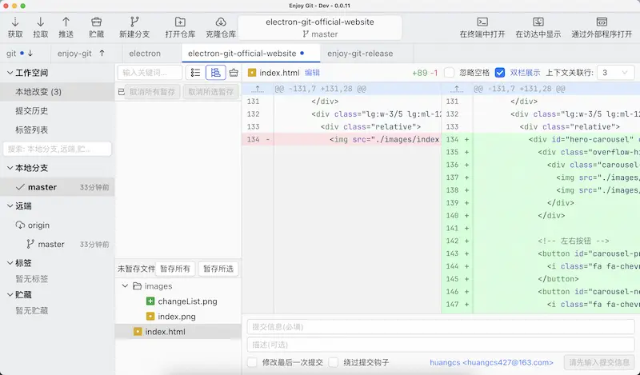
Task: Collapse the images folder in file tree
Action: pyautogui.click(x=125, y=286)
